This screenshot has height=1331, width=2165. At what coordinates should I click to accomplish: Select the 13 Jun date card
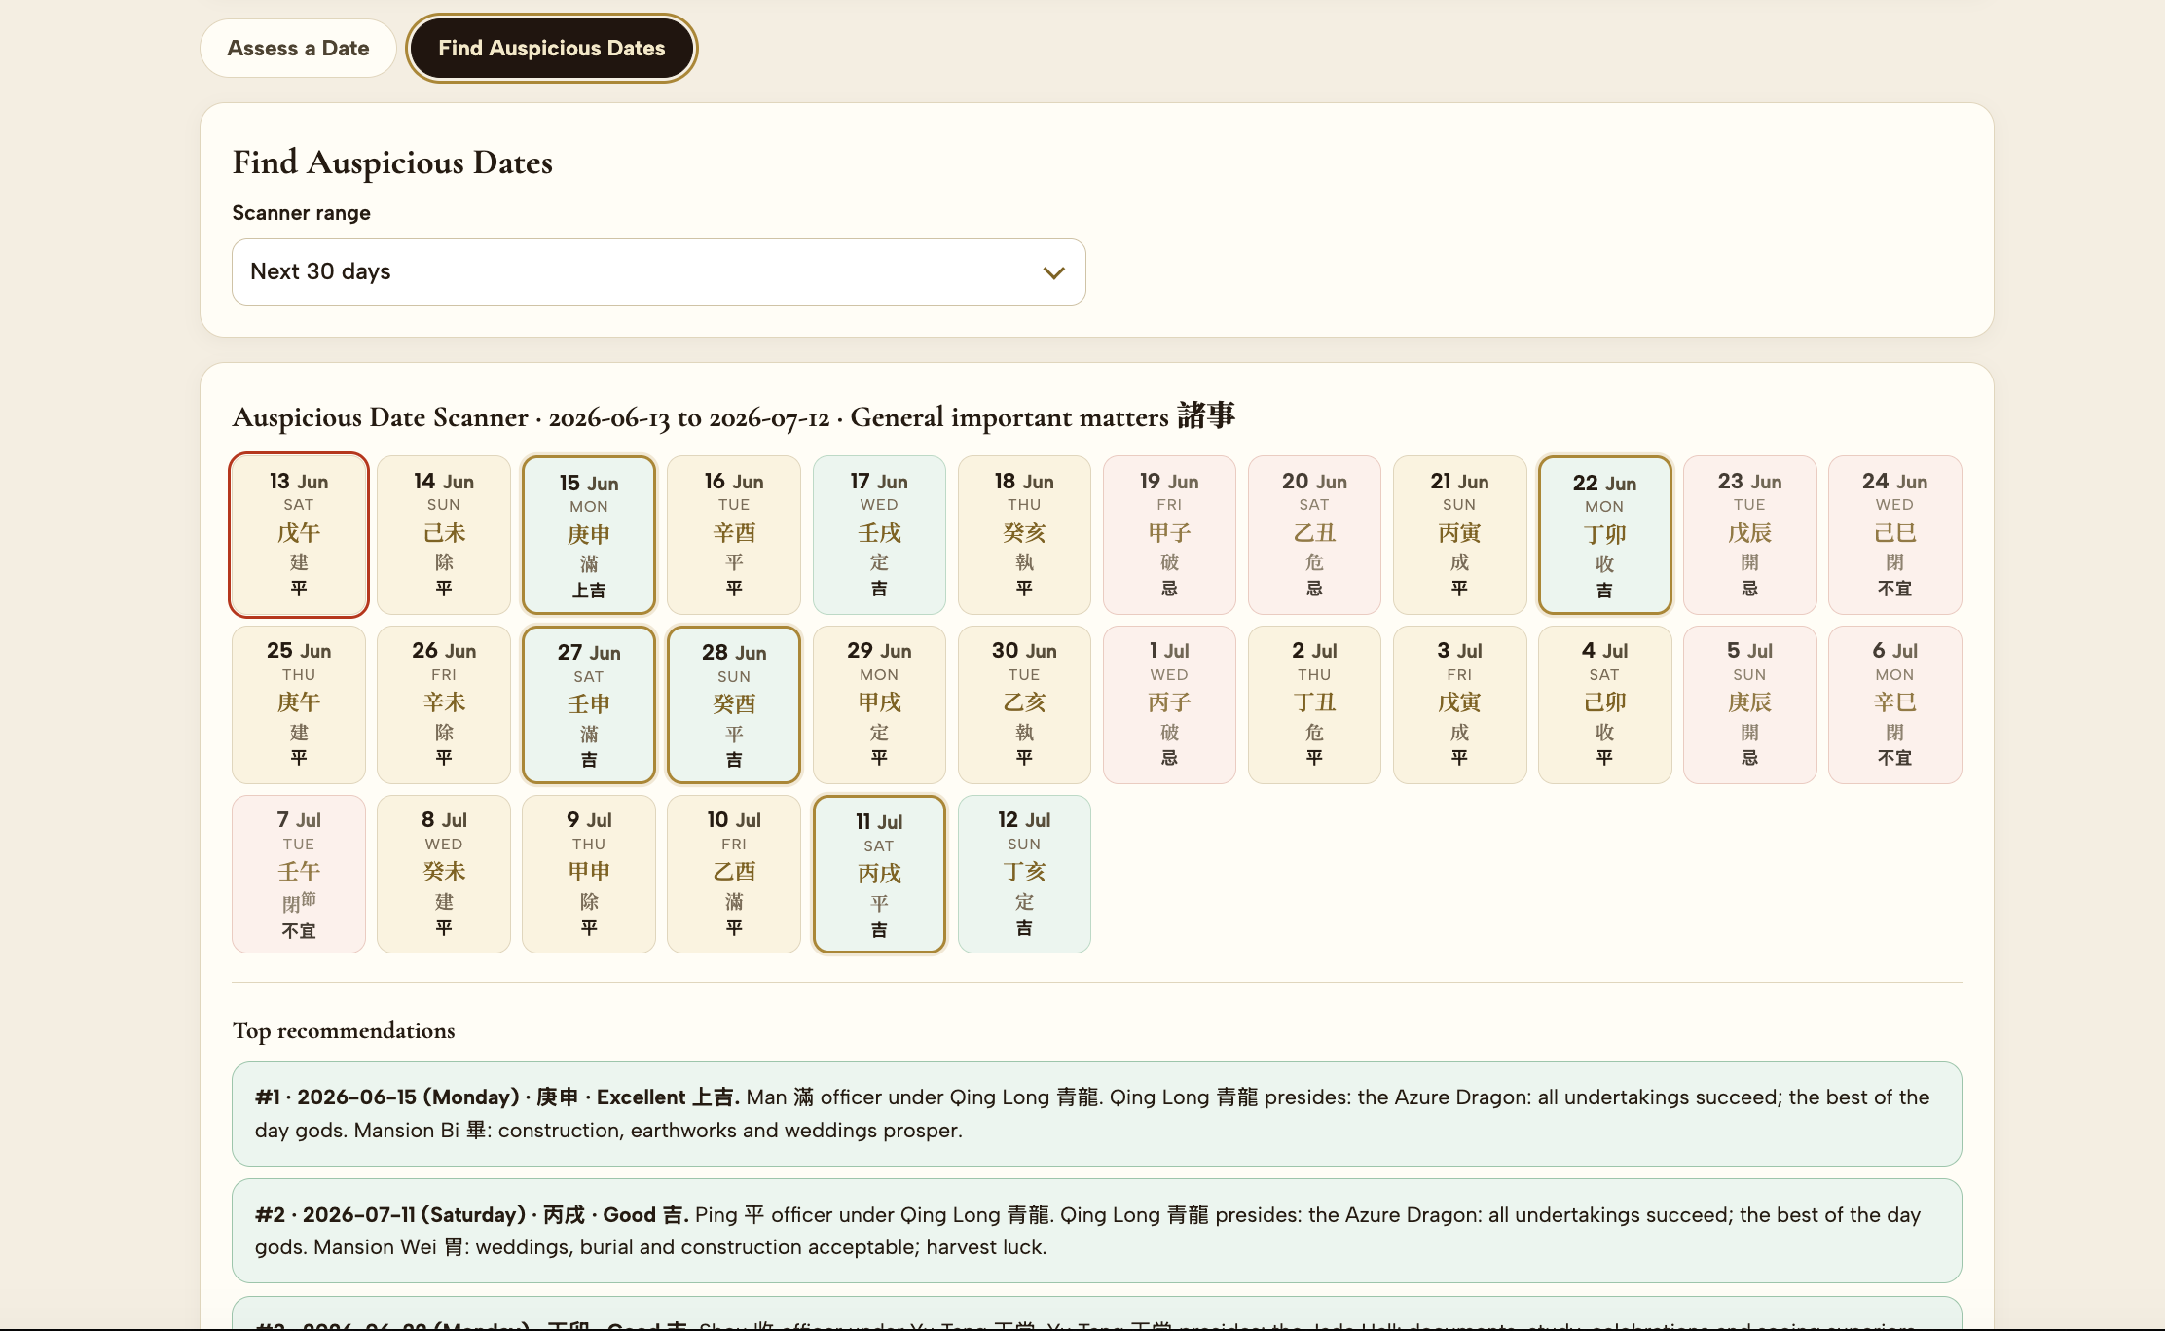(x=299, y=535)
